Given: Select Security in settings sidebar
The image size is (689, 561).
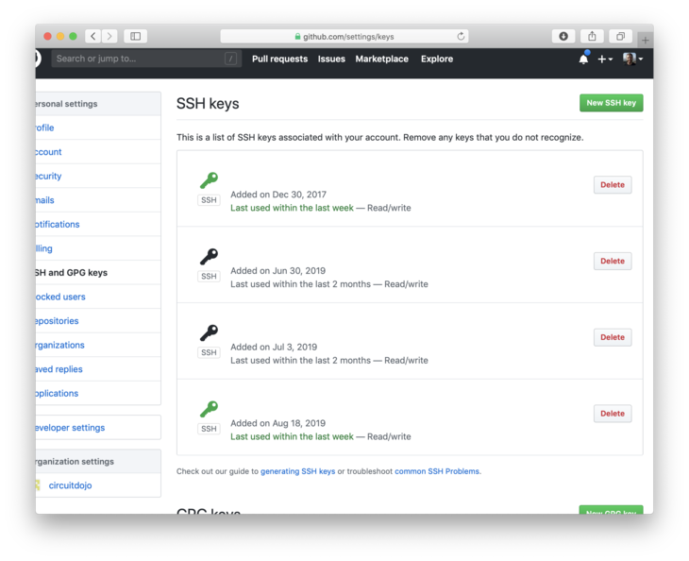Looking at the screenshot, I should pyautogui.click(x=98, y=177).
